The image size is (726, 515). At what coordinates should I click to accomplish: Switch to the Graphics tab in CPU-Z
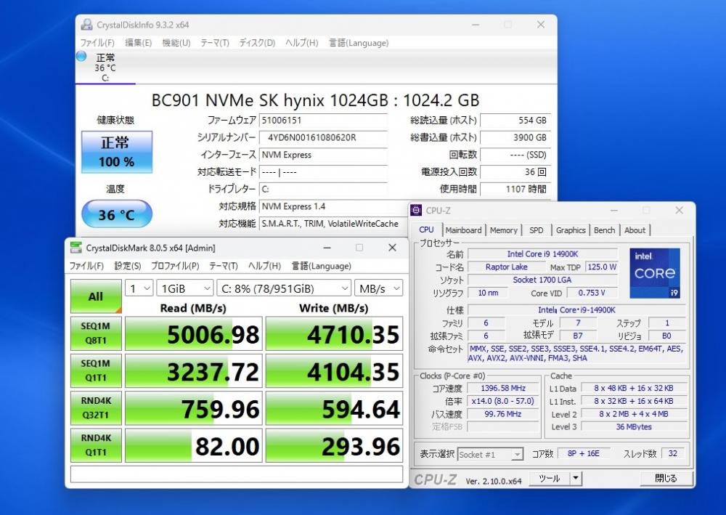pyautogui.click(x=571, y=230)
